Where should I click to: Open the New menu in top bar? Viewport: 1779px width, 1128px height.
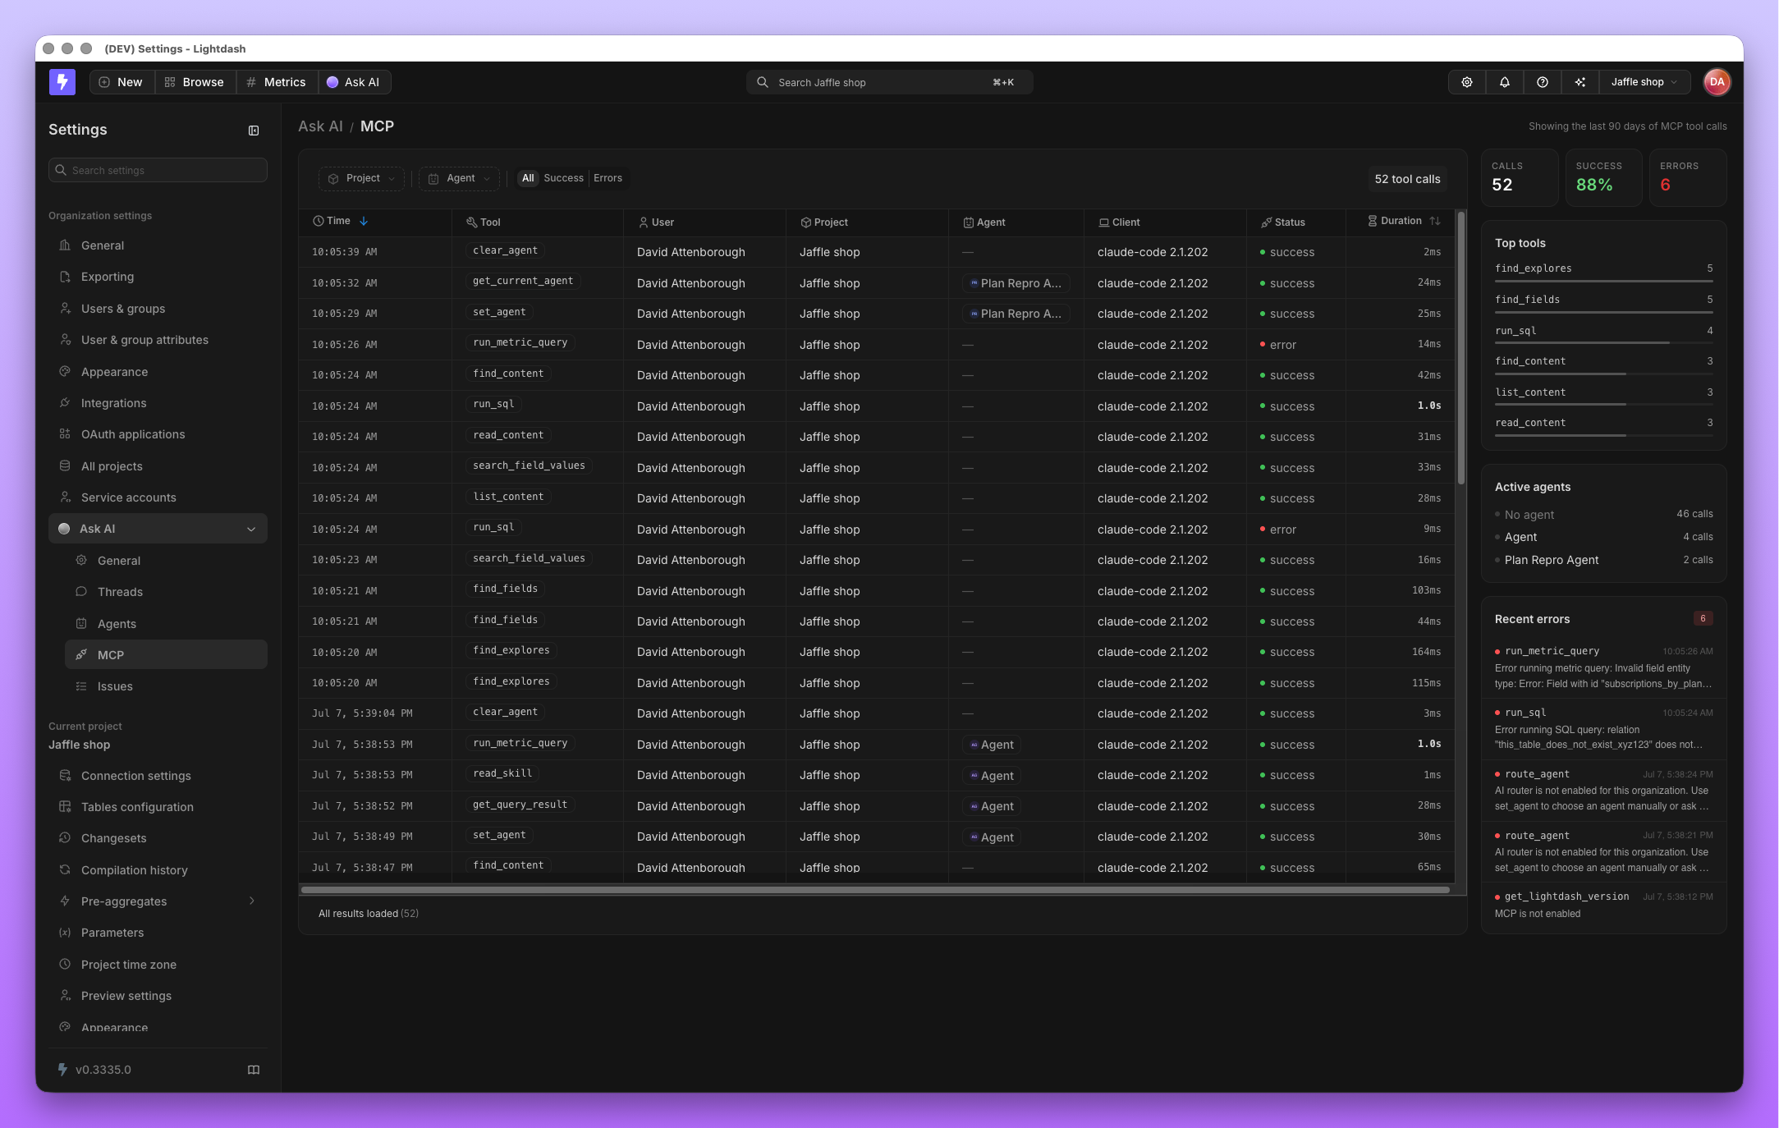[122, 82]
